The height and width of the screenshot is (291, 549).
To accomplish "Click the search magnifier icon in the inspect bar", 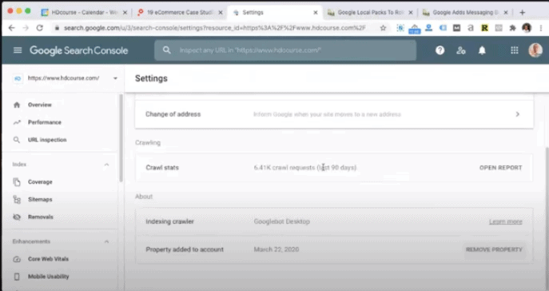I will point(167,50).
